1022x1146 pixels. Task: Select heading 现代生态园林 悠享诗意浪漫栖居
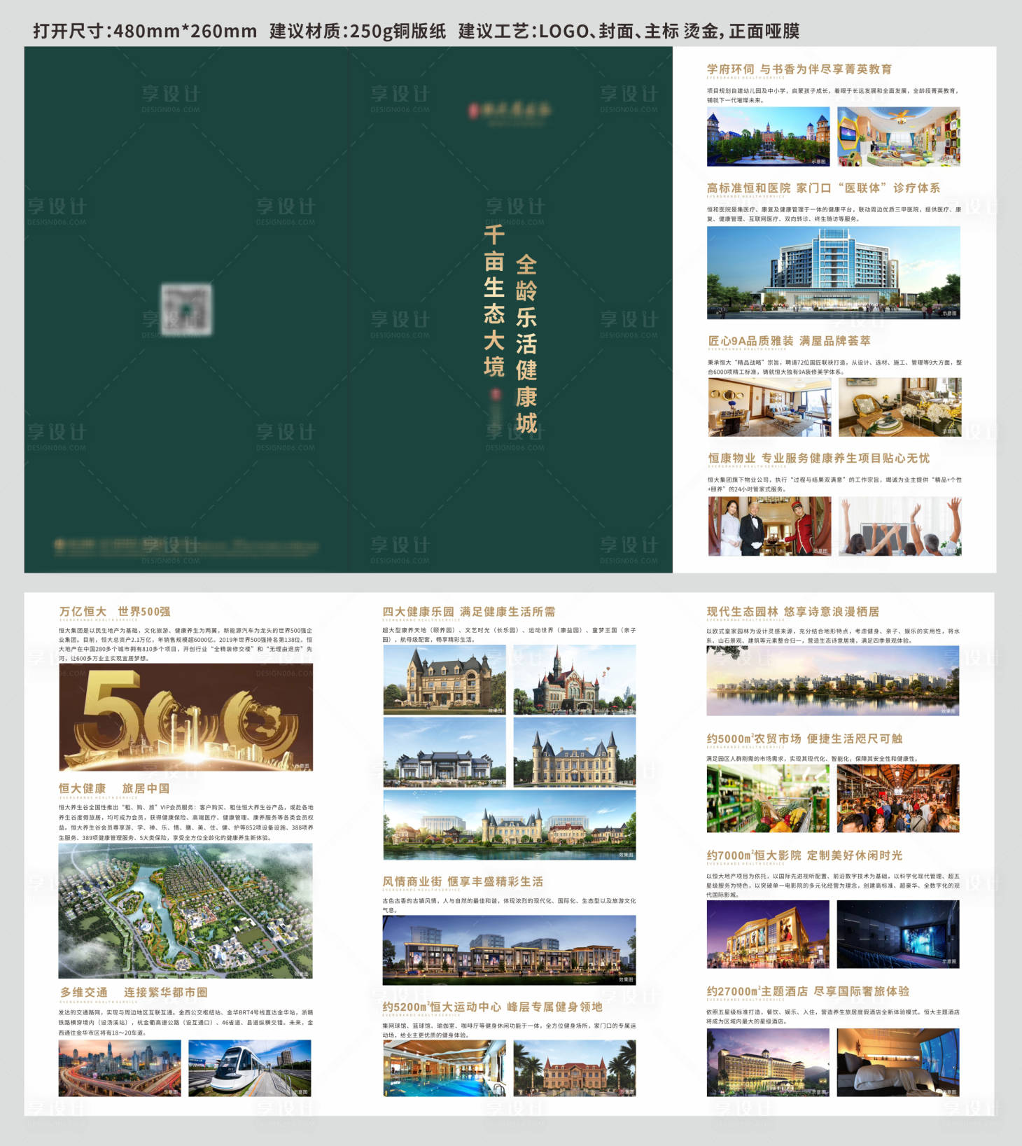pyautogui.click(x=793, y=611)
